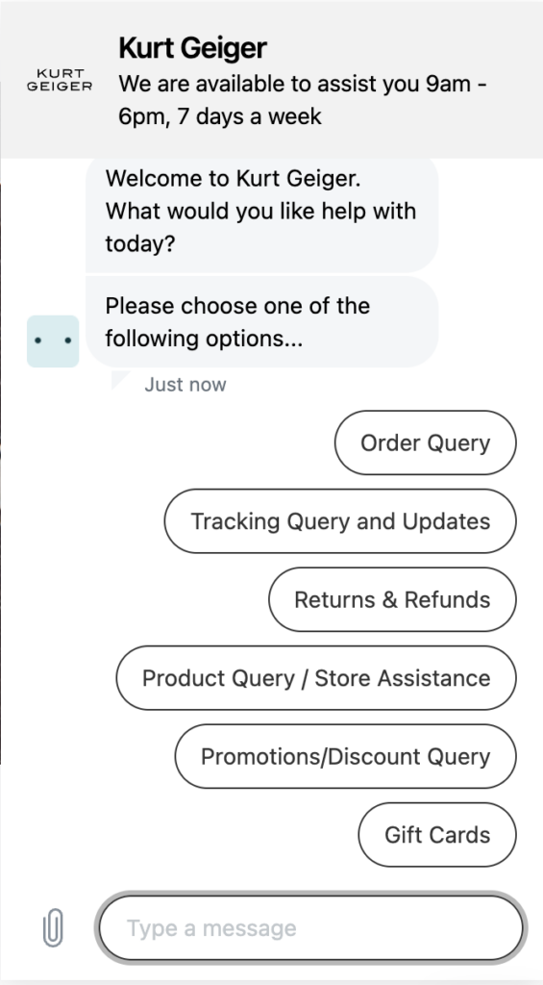
Task: Click the Kurt Geiger logo in header
Action: [x=60, y=81]
